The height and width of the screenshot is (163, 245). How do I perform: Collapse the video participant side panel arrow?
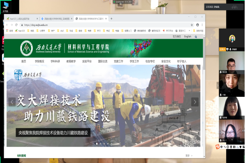[x=217, y=85]
